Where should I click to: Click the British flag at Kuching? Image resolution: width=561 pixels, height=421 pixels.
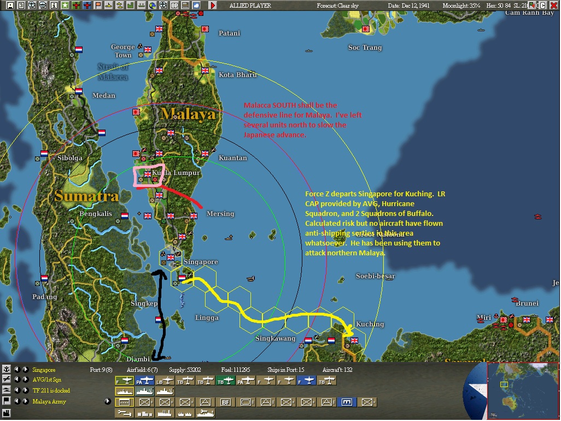click(x=354, y=340)
